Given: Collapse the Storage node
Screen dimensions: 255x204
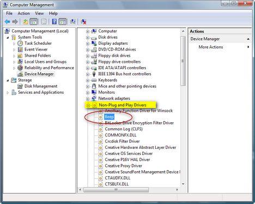Looking at the screenshot, I should tap(8, 80).
